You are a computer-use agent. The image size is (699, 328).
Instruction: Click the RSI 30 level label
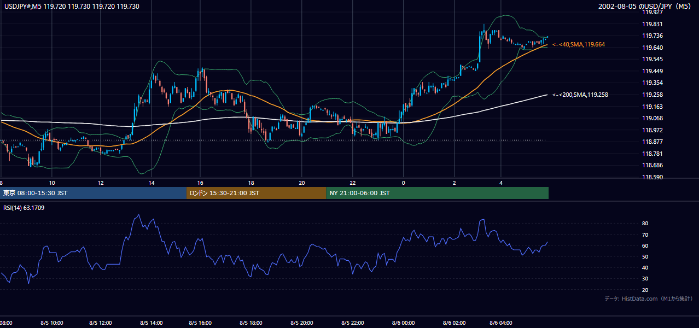(645, 279)
